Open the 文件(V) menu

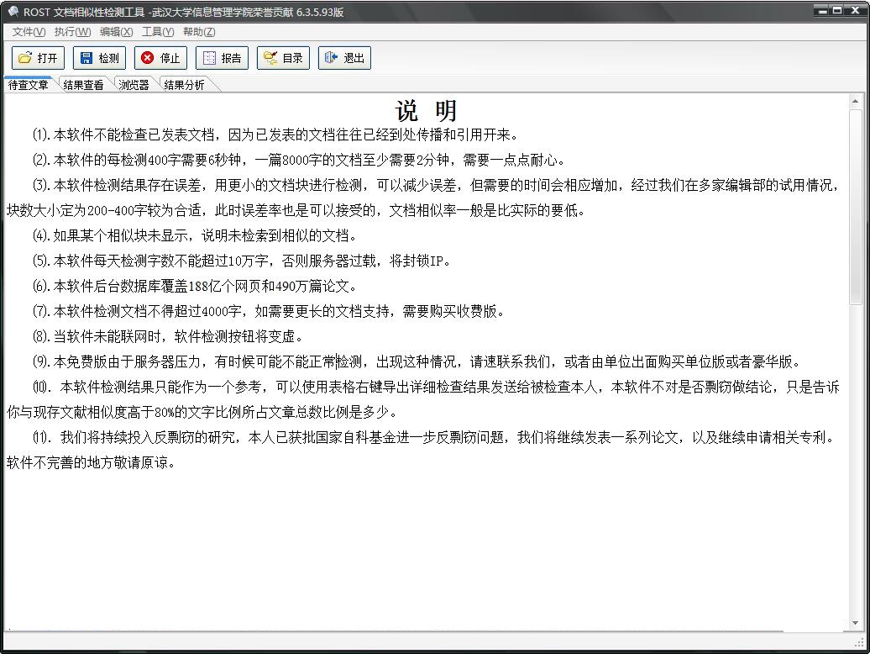point(29,32)
